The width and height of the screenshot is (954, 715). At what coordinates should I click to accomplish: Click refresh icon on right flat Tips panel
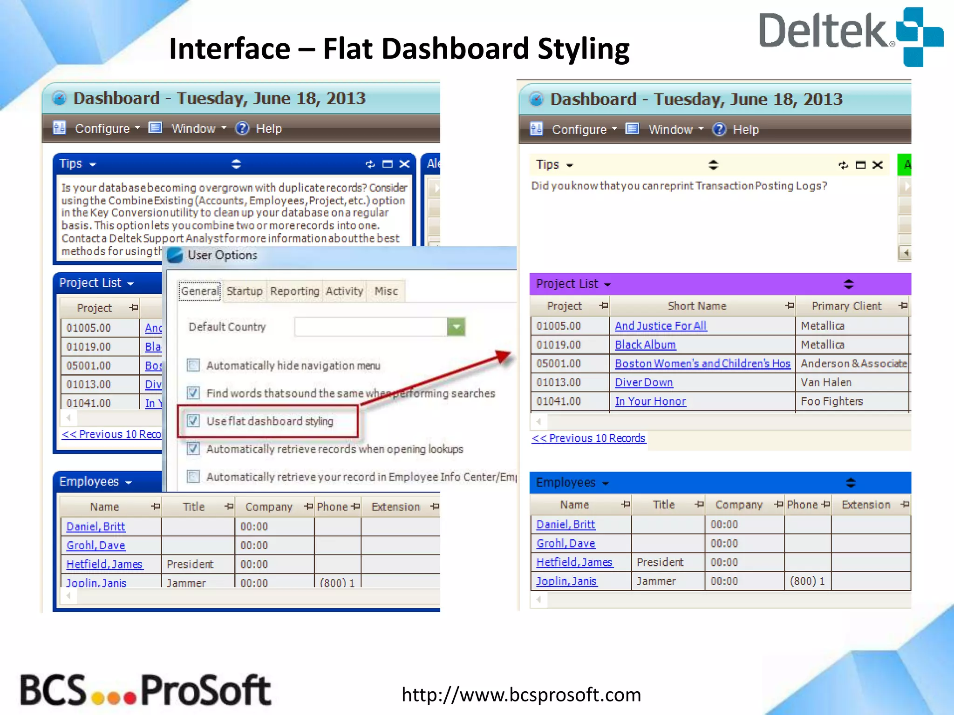click(x=843, y=165)
